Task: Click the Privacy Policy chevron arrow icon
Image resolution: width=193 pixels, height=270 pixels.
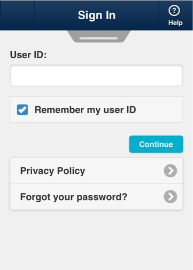Action: point(171,171)
